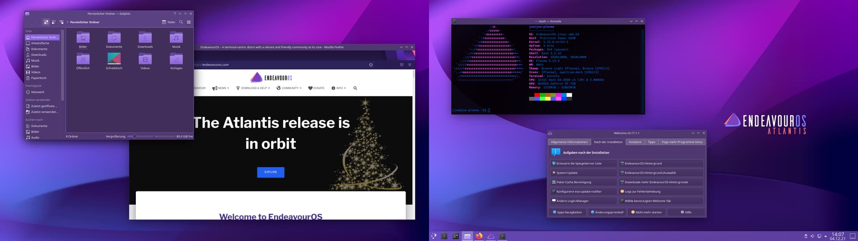This screenshot has width=858, height=241.
Task: Click the Firefox Pocket shield icon
Action: [x=401, y=65]
